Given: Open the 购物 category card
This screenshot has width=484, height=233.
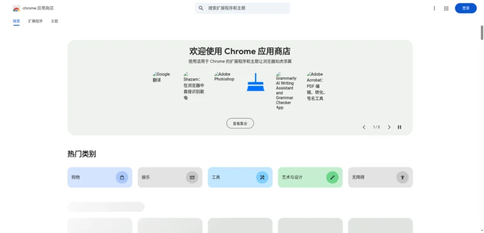Looking at the screenshot, I should 100,177.
